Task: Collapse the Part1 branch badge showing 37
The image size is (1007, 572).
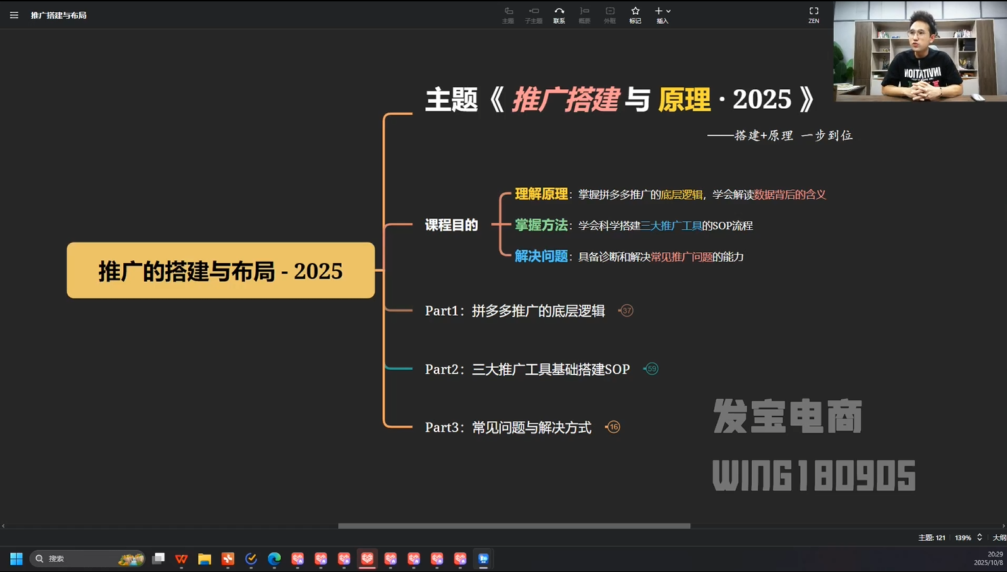Action: coord(626,310)
